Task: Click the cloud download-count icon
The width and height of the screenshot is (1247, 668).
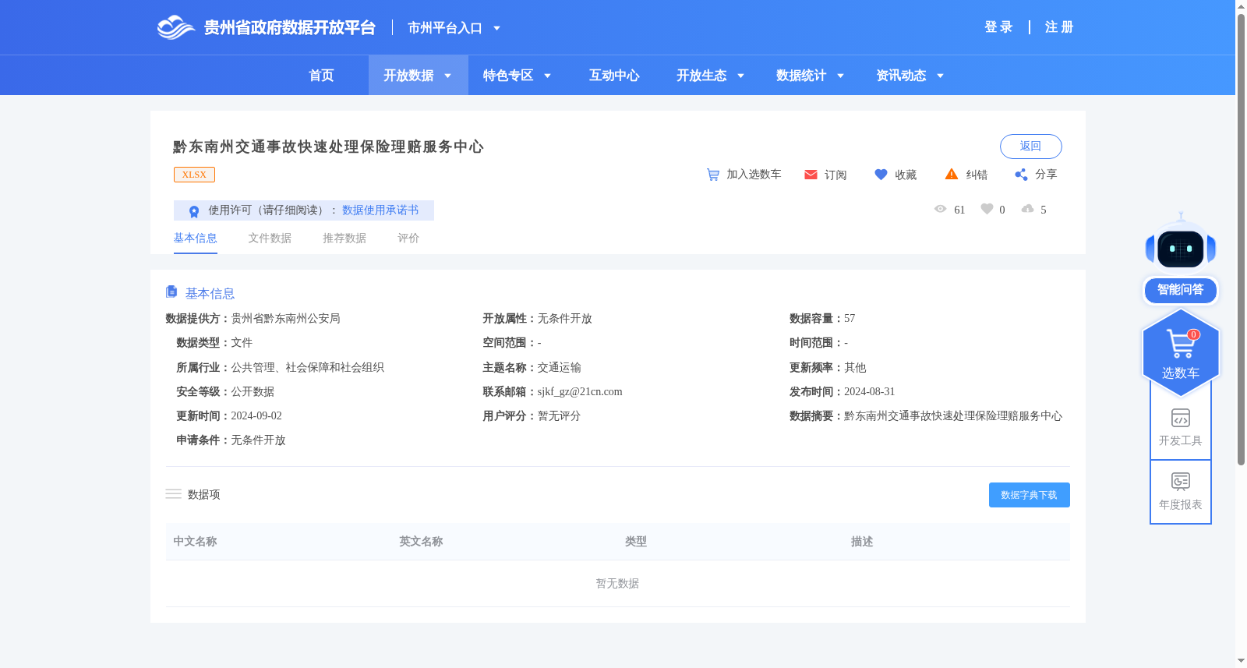Action: [x=1027, y=209]
